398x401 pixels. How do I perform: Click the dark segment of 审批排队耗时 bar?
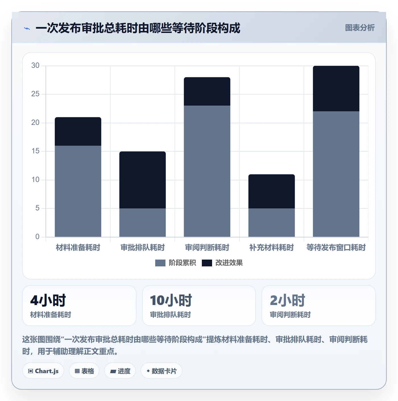[142, 180]
